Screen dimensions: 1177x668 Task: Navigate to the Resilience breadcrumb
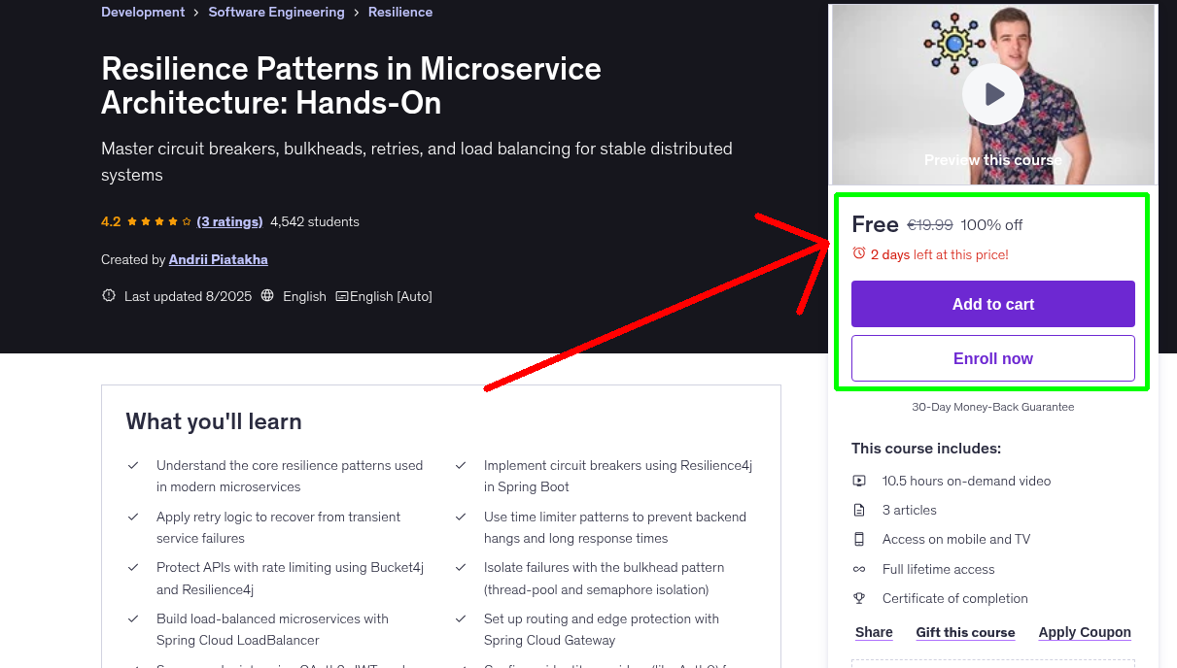400,12
